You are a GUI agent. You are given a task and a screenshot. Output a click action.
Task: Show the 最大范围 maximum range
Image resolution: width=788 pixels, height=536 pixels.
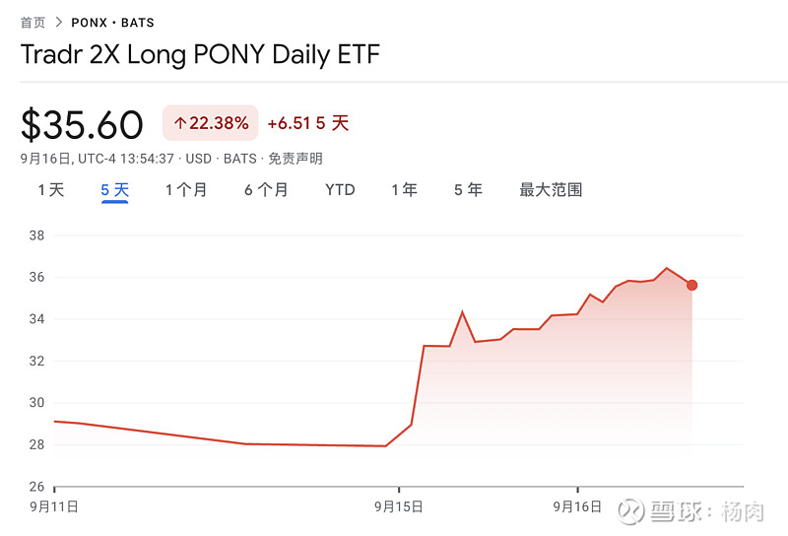[x=551, y=190]
